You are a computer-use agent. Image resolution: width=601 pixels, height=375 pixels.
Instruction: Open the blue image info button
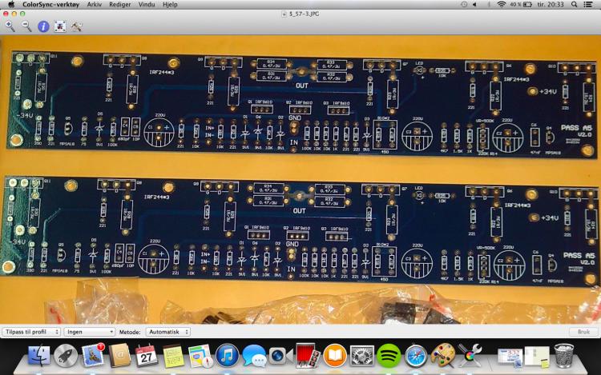click(x=43, y=26)
